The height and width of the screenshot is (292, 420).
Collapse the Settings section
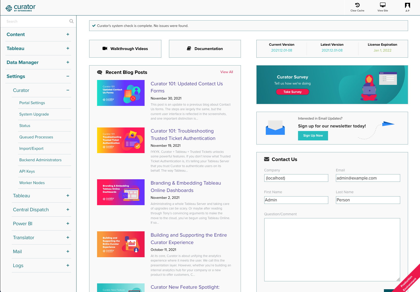(68, 76)
